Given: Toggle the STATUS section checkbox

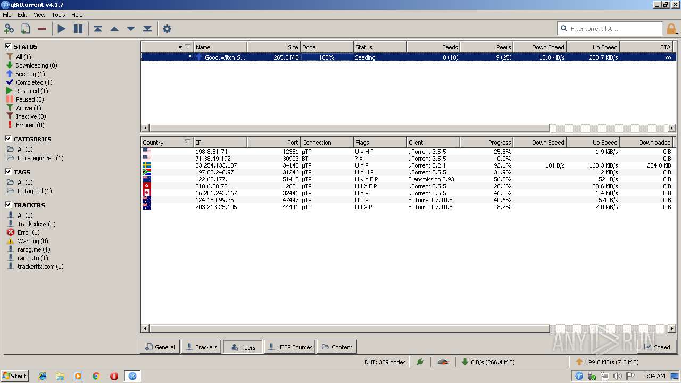Looking at the screenshot, I should [8, 46].
